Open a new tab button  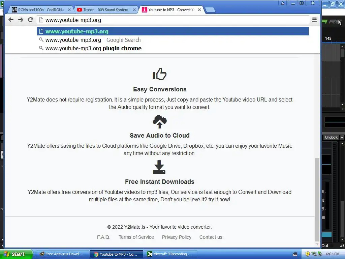pos(210,10)
